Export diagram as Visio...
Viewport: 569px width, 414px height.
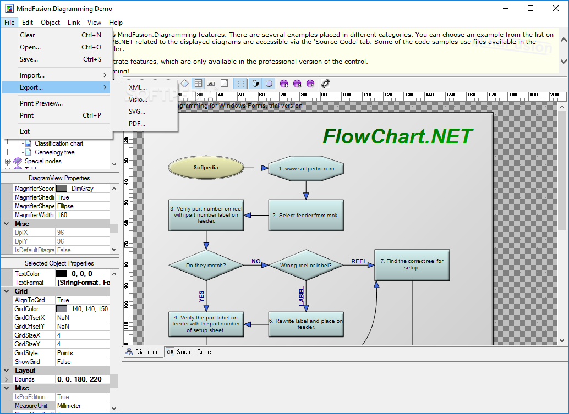144,100
